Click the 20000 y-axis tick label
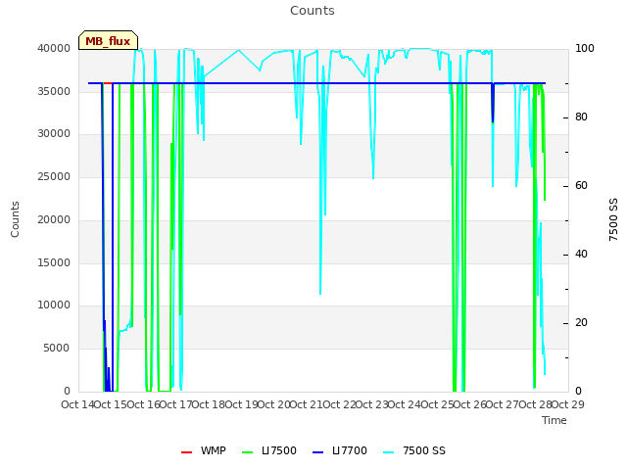This screenshot has width=627, height=470. pyautogui.click(x=54, y=219)
